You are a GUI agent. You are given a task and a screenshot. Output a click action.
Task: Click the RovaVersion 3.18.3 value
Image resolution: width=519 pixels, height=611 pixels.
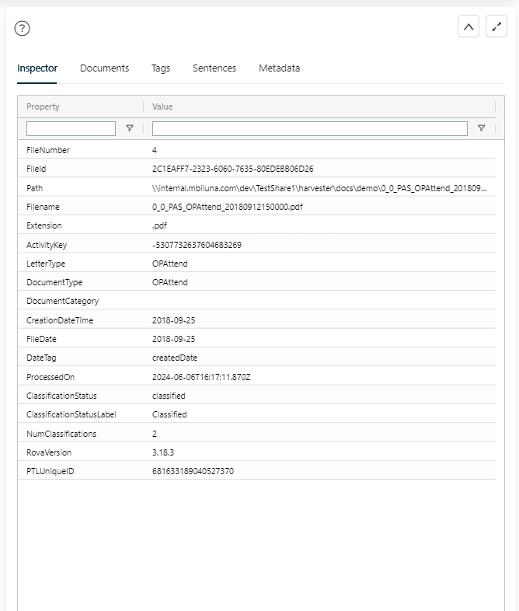pyautogui.click(x=164, y=452)
